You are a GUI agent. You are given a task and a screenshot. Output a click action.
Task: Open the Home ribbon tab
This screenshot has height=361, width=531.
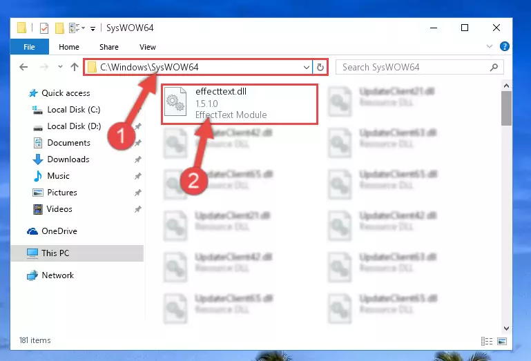click(69, 47)
